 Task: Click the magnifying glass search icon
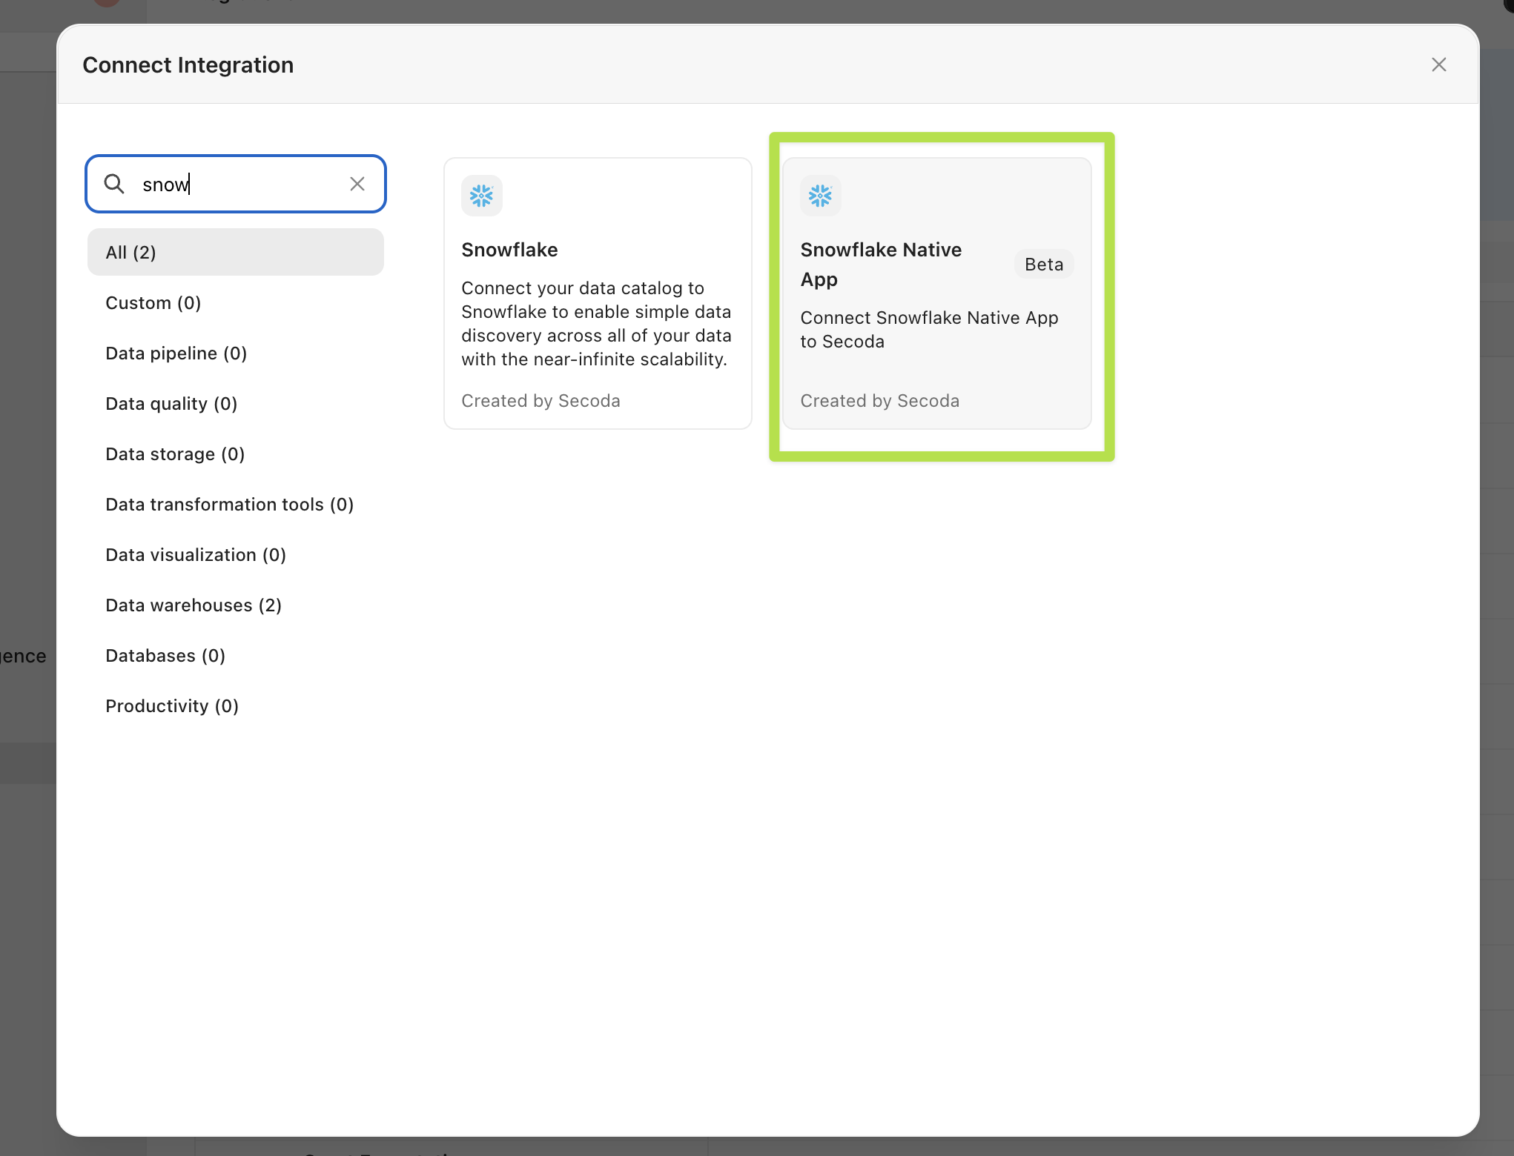[x=114, y=184]
